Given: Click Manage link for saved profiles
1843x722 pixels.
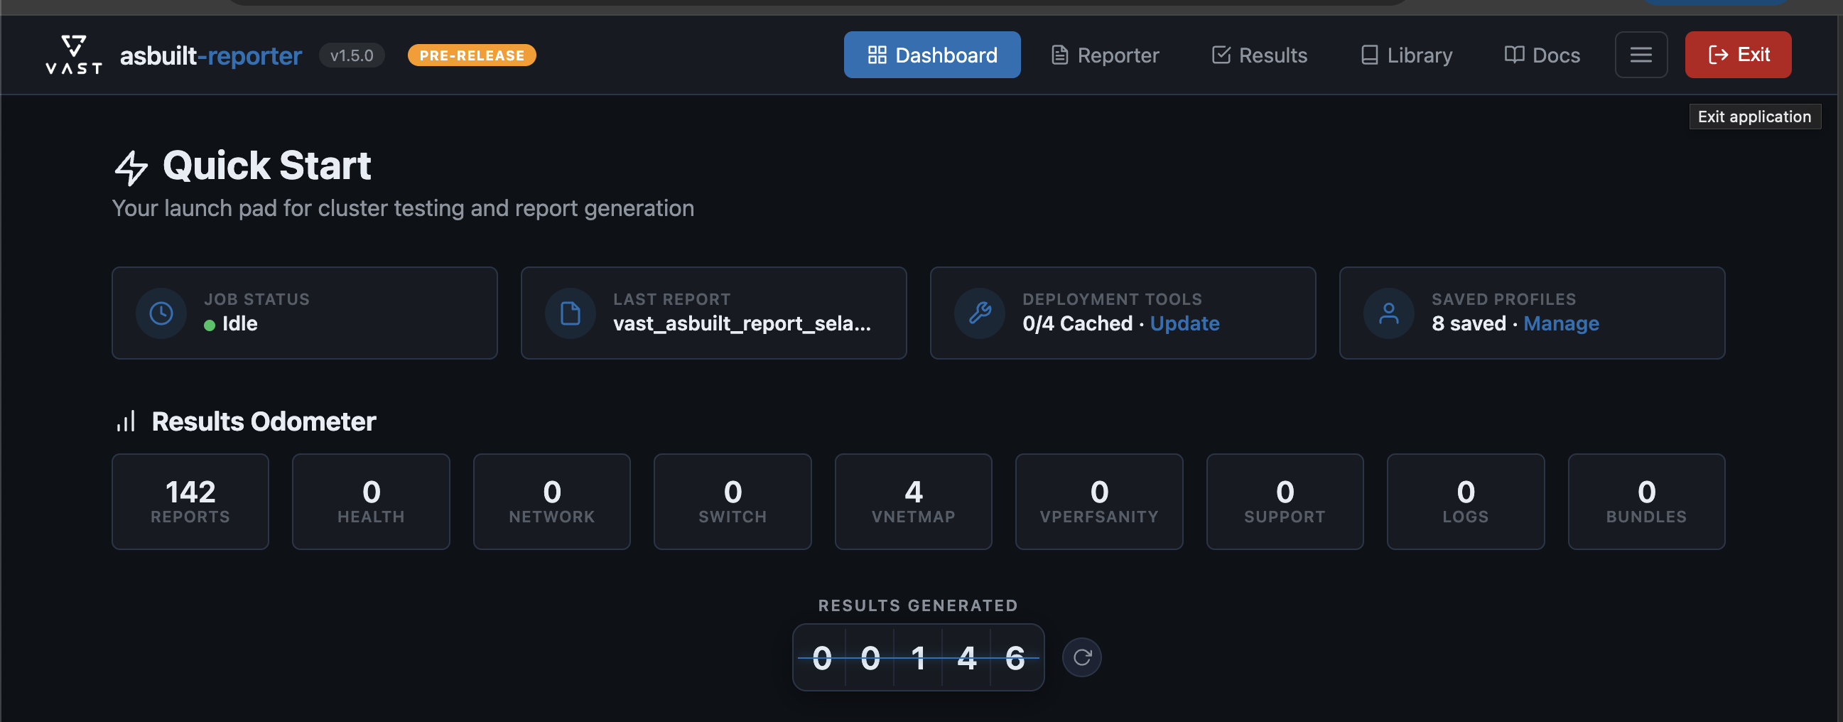Looking at the screenshot, I should (x=1560, y=323).
